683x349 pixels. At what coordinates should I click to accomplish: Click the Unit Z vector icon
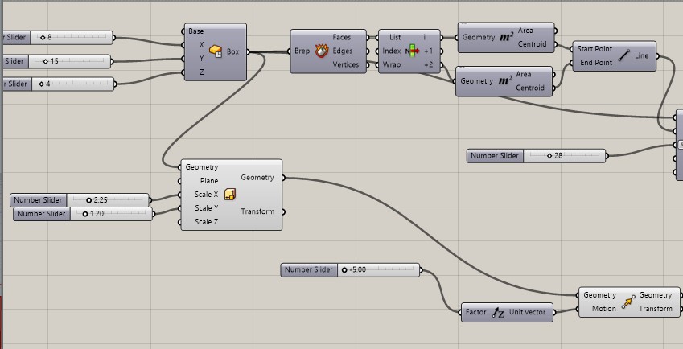[498, 313]
